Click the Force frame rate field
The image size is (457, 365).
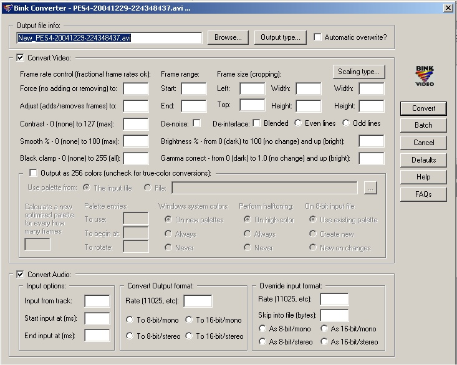[x=136, y=89]
